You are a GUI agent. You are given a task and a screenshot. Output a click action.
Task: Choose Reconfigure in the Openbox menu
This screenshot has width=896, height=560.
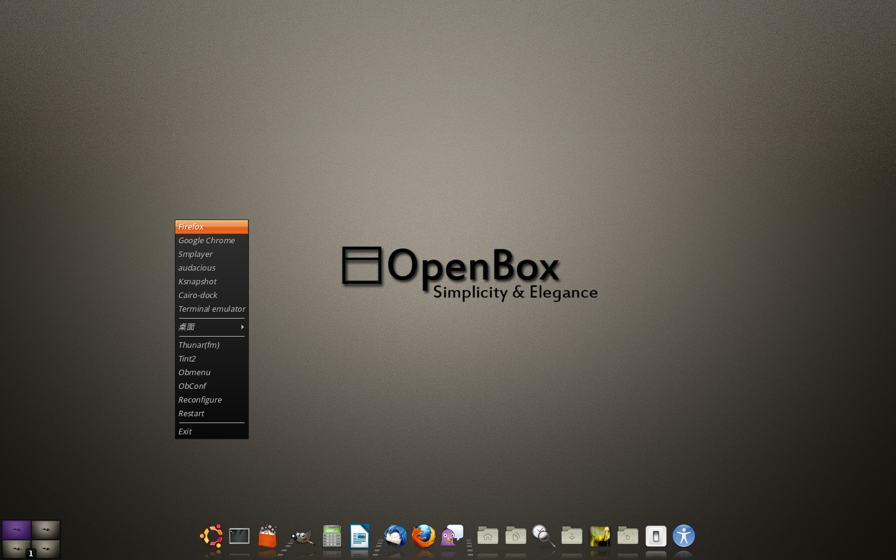pos(212,400)
